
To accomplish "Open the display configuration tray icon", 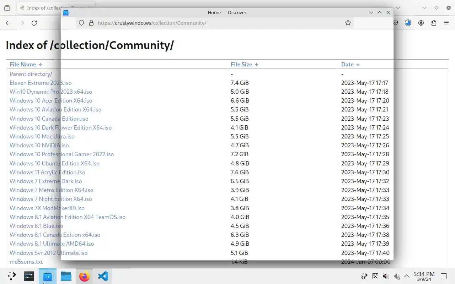I will (x=375, y=276).
